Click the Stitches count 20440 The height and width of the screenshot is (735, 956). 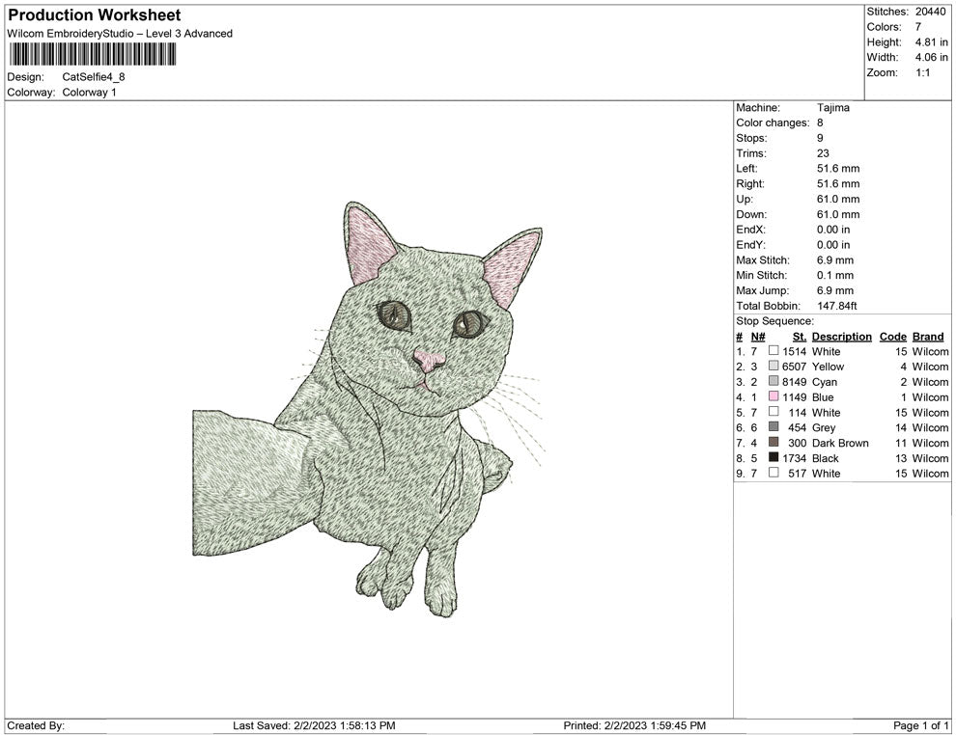click(930, 12)
